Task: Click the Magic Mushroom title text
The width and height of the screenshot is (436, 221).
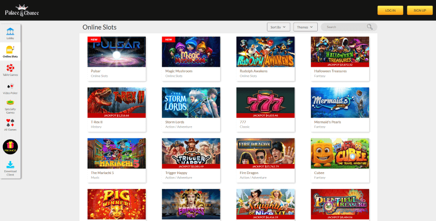Action: (x=179, y=71)
